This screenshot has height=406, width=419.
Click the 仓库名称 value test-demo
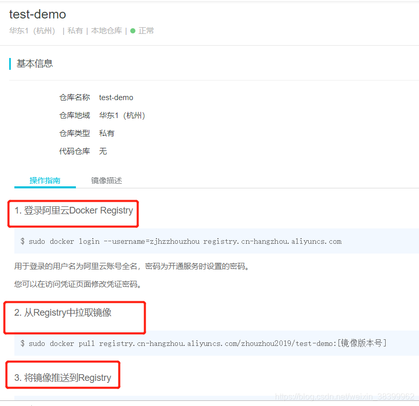(116, 98)
